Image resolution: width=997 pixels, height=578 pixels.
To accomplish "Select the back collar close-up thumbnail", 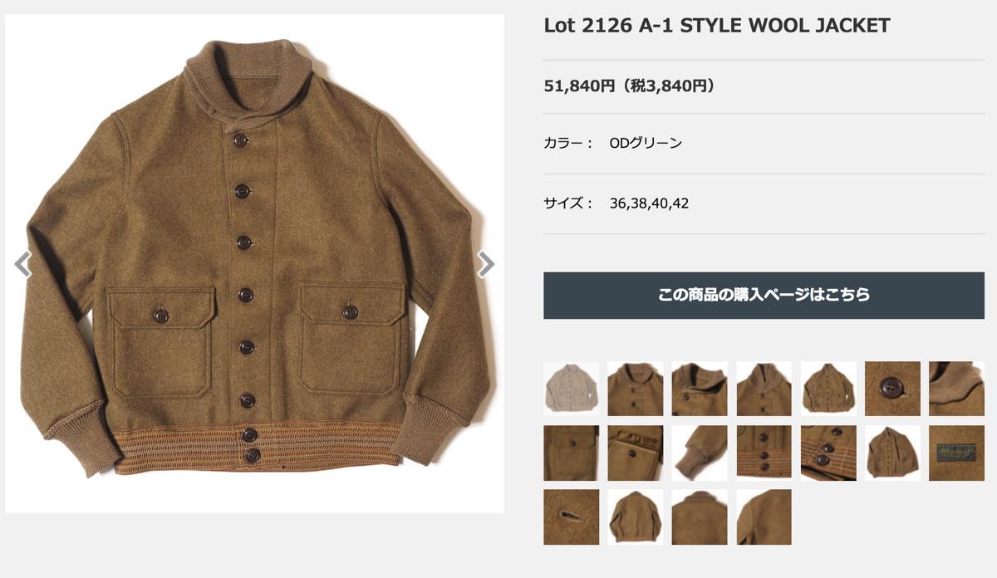I will pyautogui.click(x=700, y=517).
